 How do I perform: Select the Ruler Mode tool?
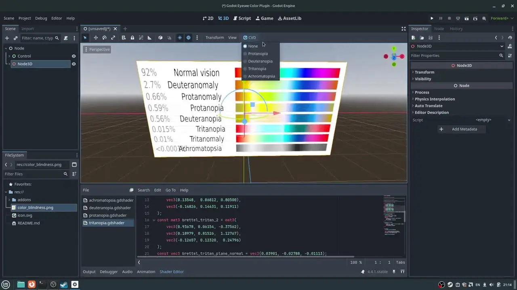point(149,37)
